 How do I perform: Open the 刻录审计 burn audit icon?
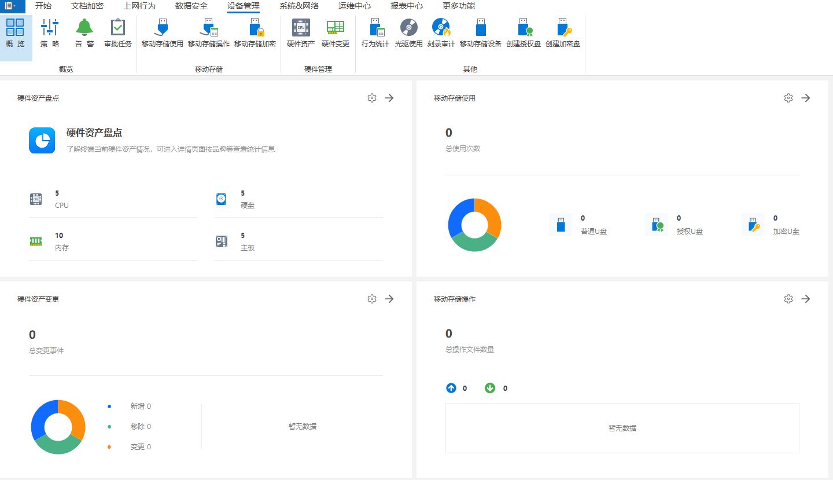coord(441,27)
